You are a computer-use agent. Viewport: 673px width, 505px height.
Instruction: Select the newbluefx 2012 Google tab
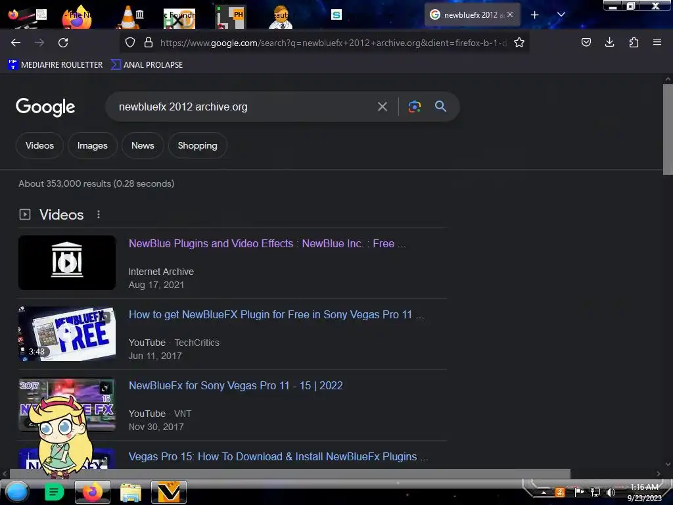[472, 14]
